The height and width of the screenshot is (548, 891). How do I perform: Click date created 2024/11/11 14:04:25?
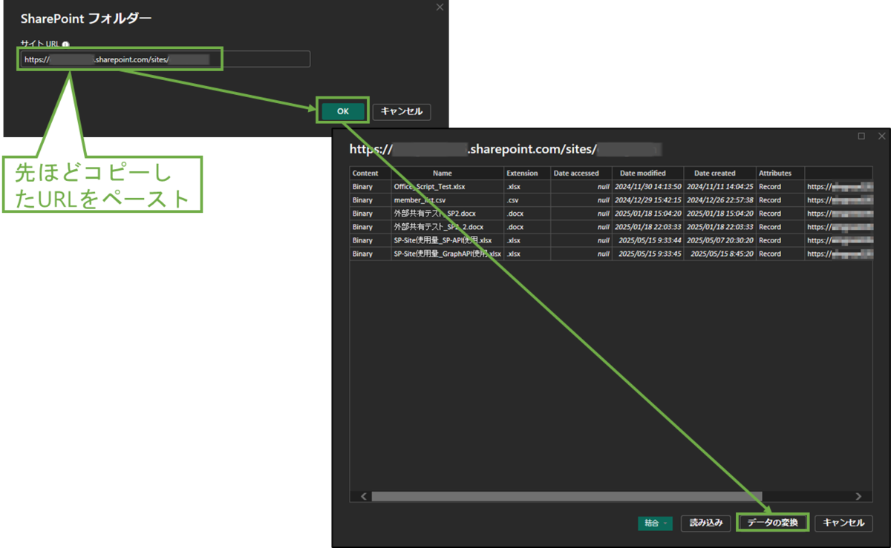point(719,187)
